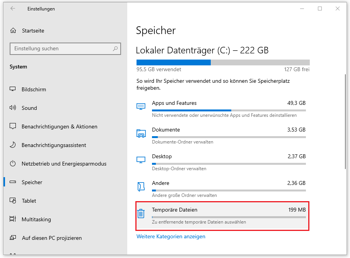This screenshot has width=350, height=258.
Task: Click the Lokaler Datenträger usage bar
Action: (222, 62)
